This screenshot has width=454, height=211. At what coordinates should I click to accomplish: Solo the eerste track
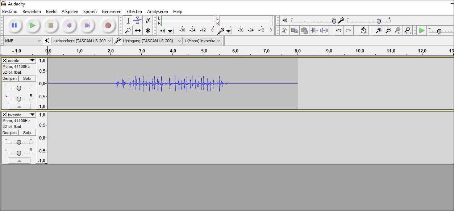click(x=27, y=78)
